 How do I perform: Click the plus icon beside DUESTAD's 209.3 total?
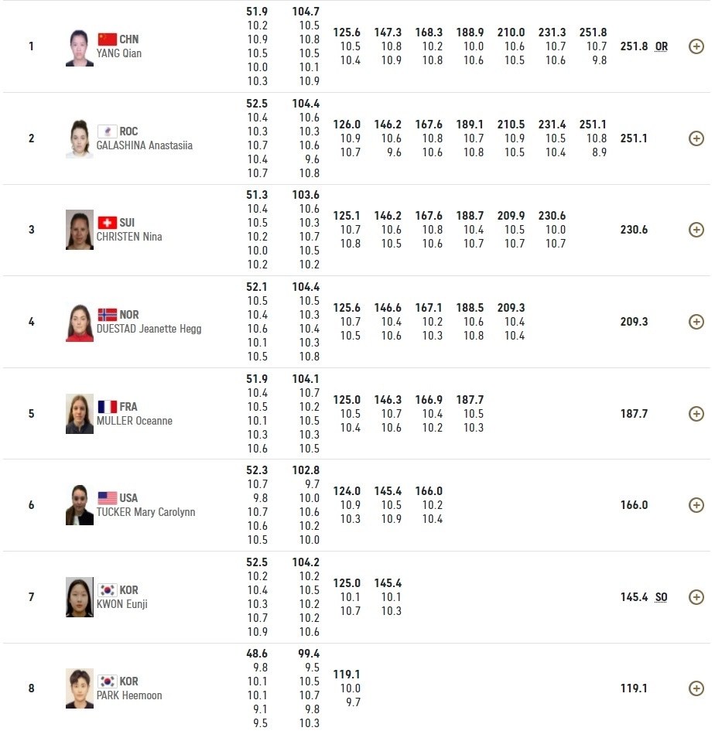696,322
